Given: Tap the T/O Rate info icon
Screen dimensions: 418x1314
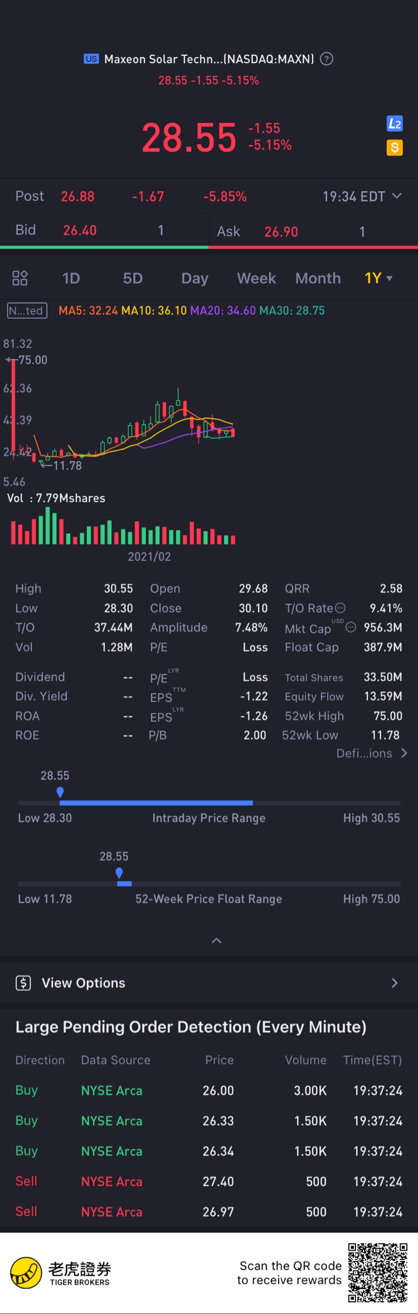Looking at the screenshot, I should tap(340, 608).
